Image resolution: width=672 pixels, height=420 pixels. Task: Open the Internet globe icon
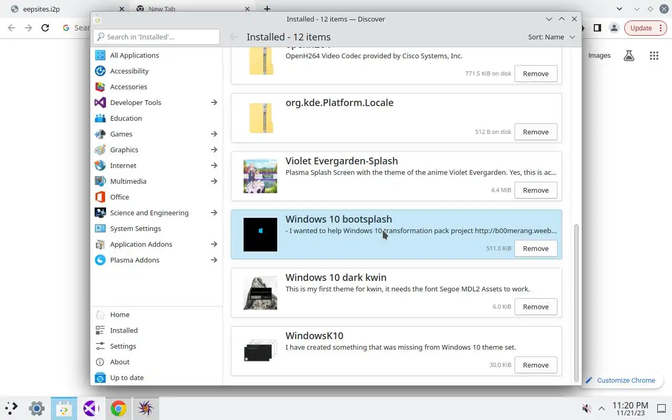click(100, 165)
